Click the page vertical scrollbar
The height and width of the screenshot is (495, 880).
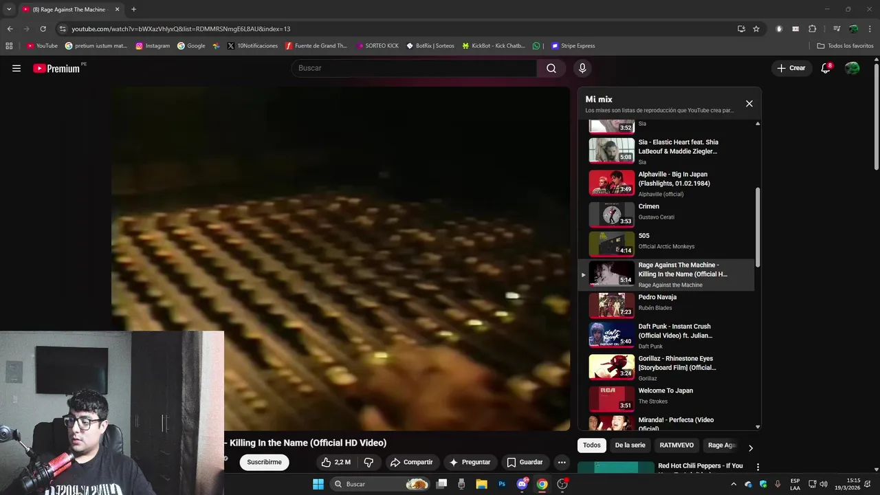point(876,117)
